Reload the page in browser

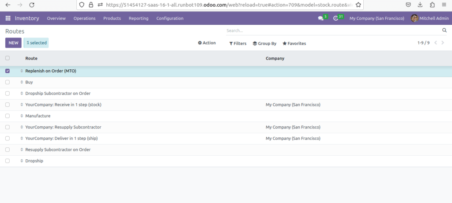(x=32, y=4)
